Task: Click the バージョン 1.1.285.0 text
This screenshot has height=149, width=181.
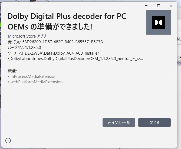Action: 24,48
